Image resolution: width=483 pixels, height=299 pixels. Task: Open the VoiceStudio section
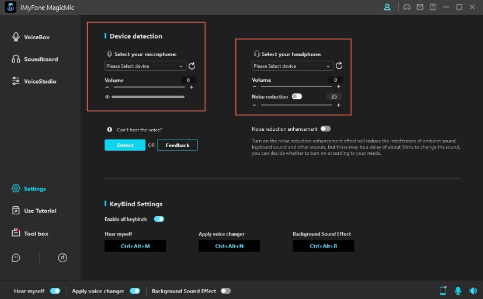[34, 81]
